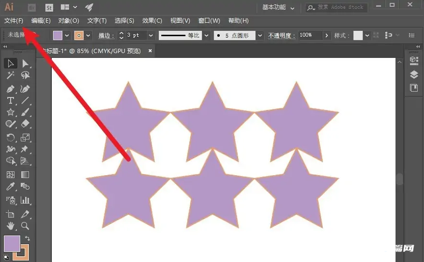This screenshot has height=262, width=424.
Task: Open the 编辑(E) menu
Action: [41, 21]
